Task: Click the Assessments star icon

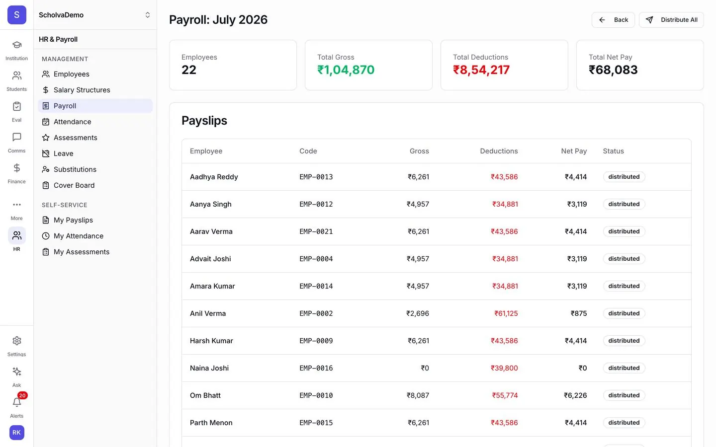Action: pos(46,138)
